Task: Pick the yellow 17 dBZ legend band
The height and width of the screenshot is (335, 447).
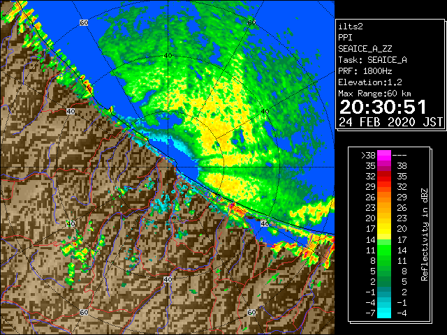Action: [384, 229]
